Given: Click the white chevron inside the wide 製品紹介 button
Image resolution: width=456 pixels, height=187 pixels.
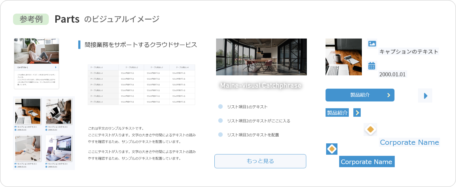Looking at the screenshot, I should [x=389, y=95].
